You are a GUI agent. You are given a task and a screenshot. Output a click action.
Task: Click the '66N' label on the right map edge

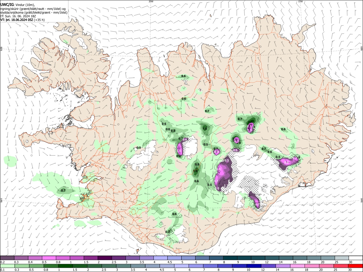click(362, 49)
